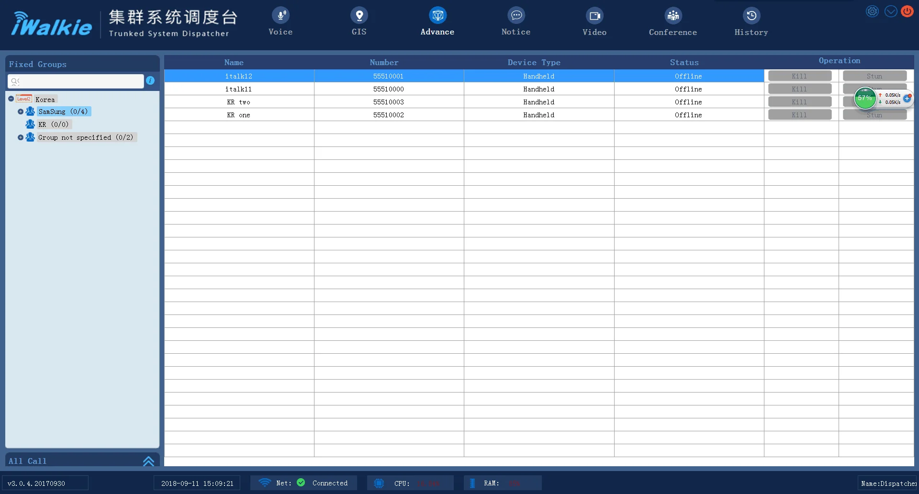Select the KR (0/0) group

tap(53, 124)
